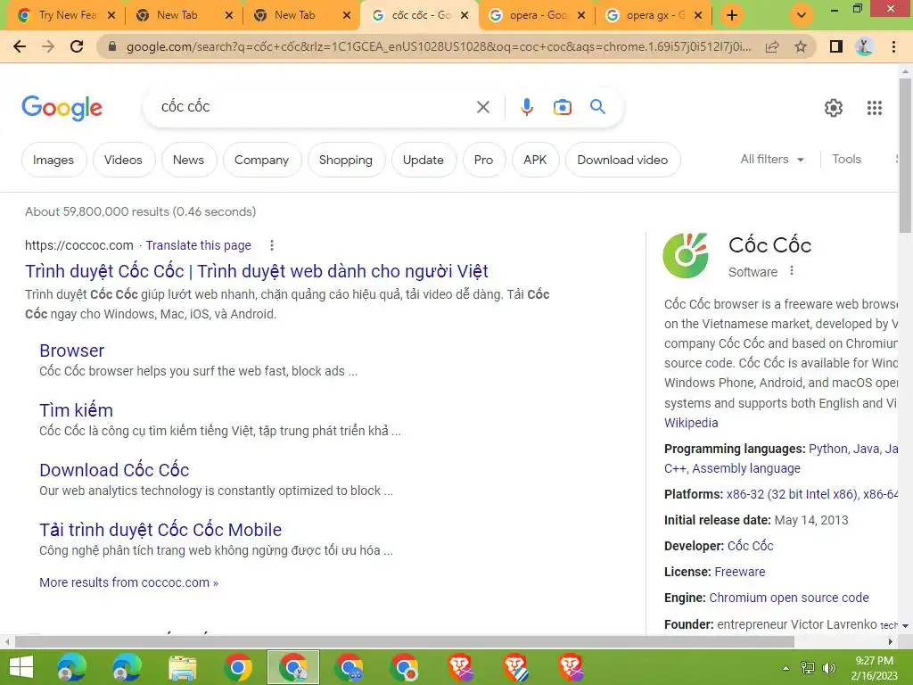Open the search Tools button
913x685 pixels.
click(846, 159)
